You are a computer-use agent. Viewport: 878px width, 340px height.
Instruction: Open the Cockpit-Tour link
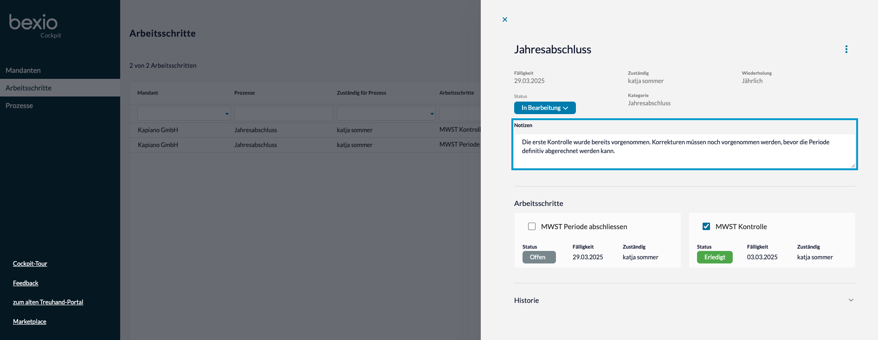coord(30,263)
